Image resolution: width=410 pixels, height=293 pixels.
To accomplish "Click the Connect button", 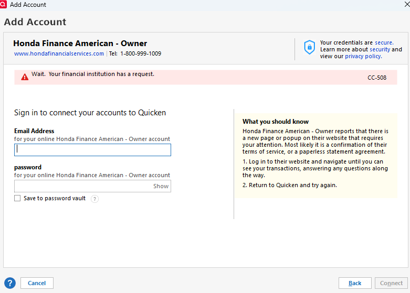I will [391, 283].
